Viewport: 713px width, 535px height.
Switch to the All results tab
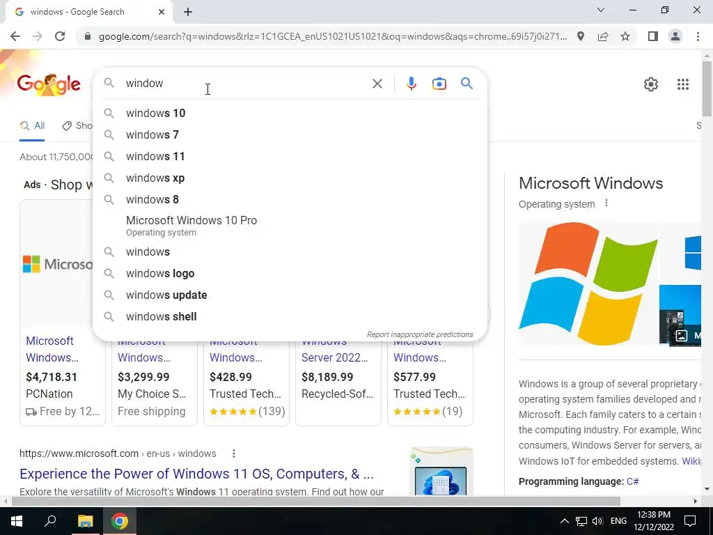tap(32, 126)
